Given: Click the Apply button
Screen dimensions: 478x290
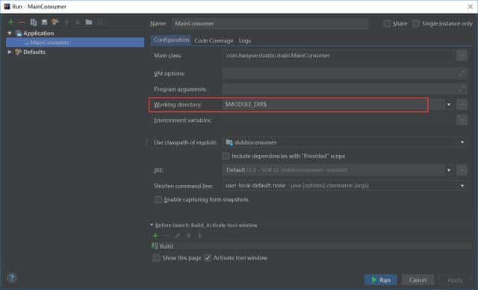Looking at the screenshot, I should 455,280.
